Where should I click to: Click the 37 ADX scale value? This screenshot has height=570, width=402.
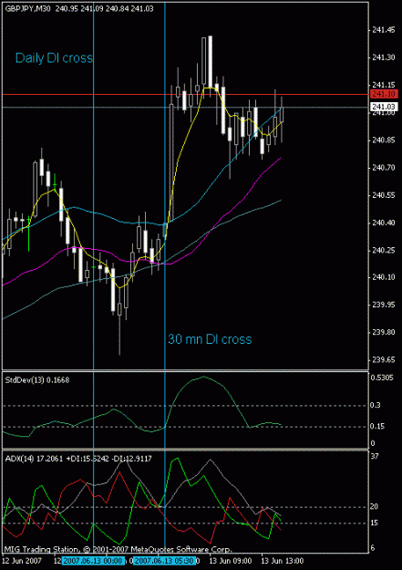375,456
